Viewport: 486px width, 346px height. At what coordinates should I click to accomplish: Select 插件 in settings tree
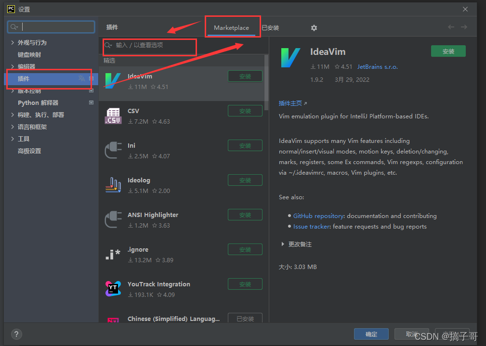[x=51, y=78]
